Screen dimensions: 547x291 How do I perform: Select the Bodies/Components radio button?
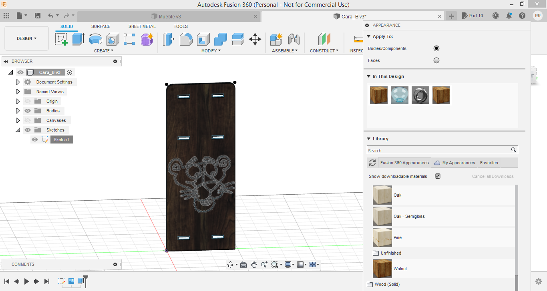pos(436,48)
